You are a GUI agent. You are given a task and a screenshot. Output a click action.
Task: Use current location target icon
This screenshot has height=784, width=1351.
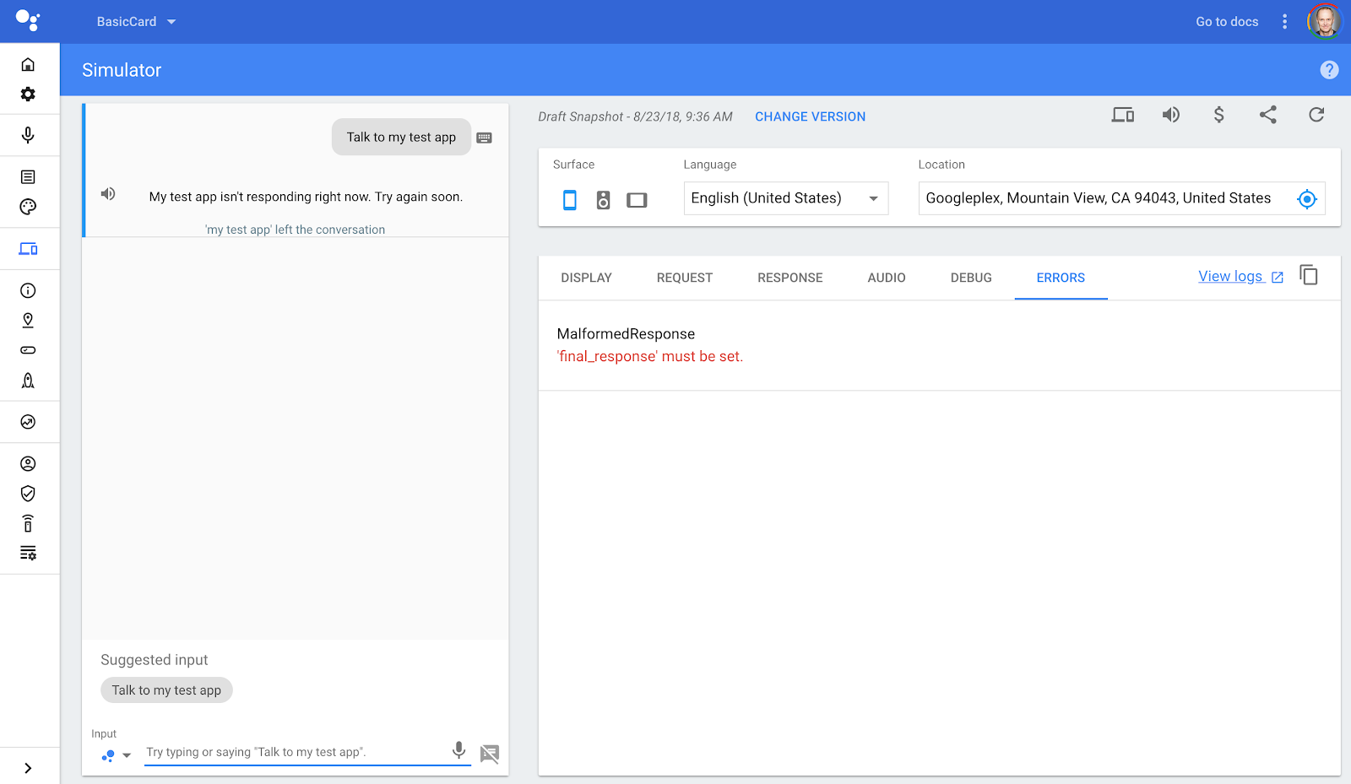1307,199
